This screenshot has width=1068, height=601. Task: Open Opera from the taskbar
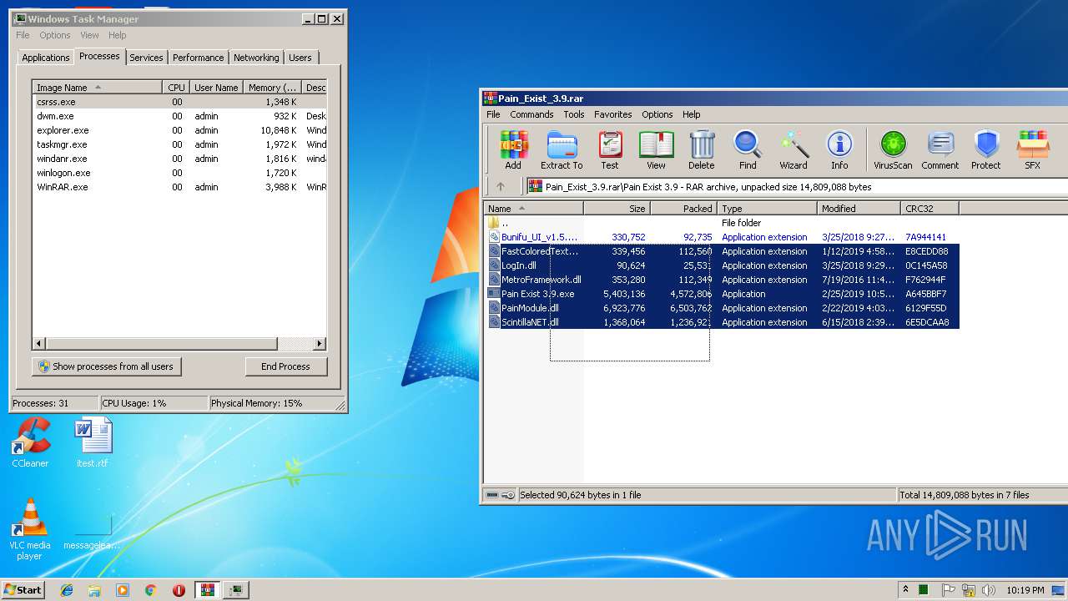[179, 589]
